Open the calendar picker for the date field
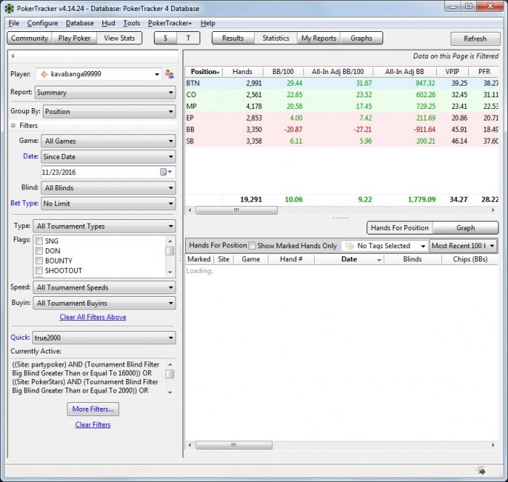This screenshot has height=482, width=508. pyautogui.click(x=165, y=172)
